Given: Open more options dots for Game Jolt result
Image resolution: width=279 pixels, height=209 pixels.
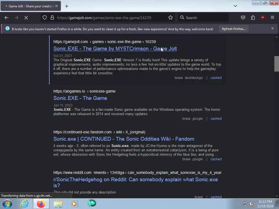Looking at the screenshot, I should pyautogui.click(x=207, y=78).
